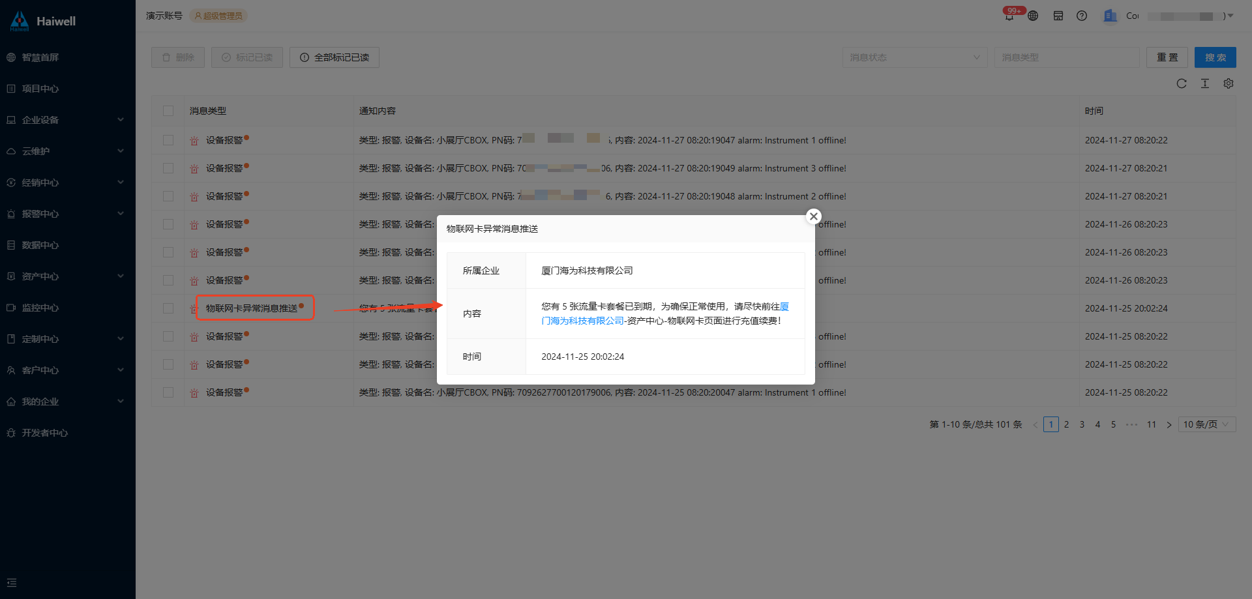Screen dimensions: 1252x599
Task: Open the user account dropdown arrow
Action: [x=1230, y=16]
